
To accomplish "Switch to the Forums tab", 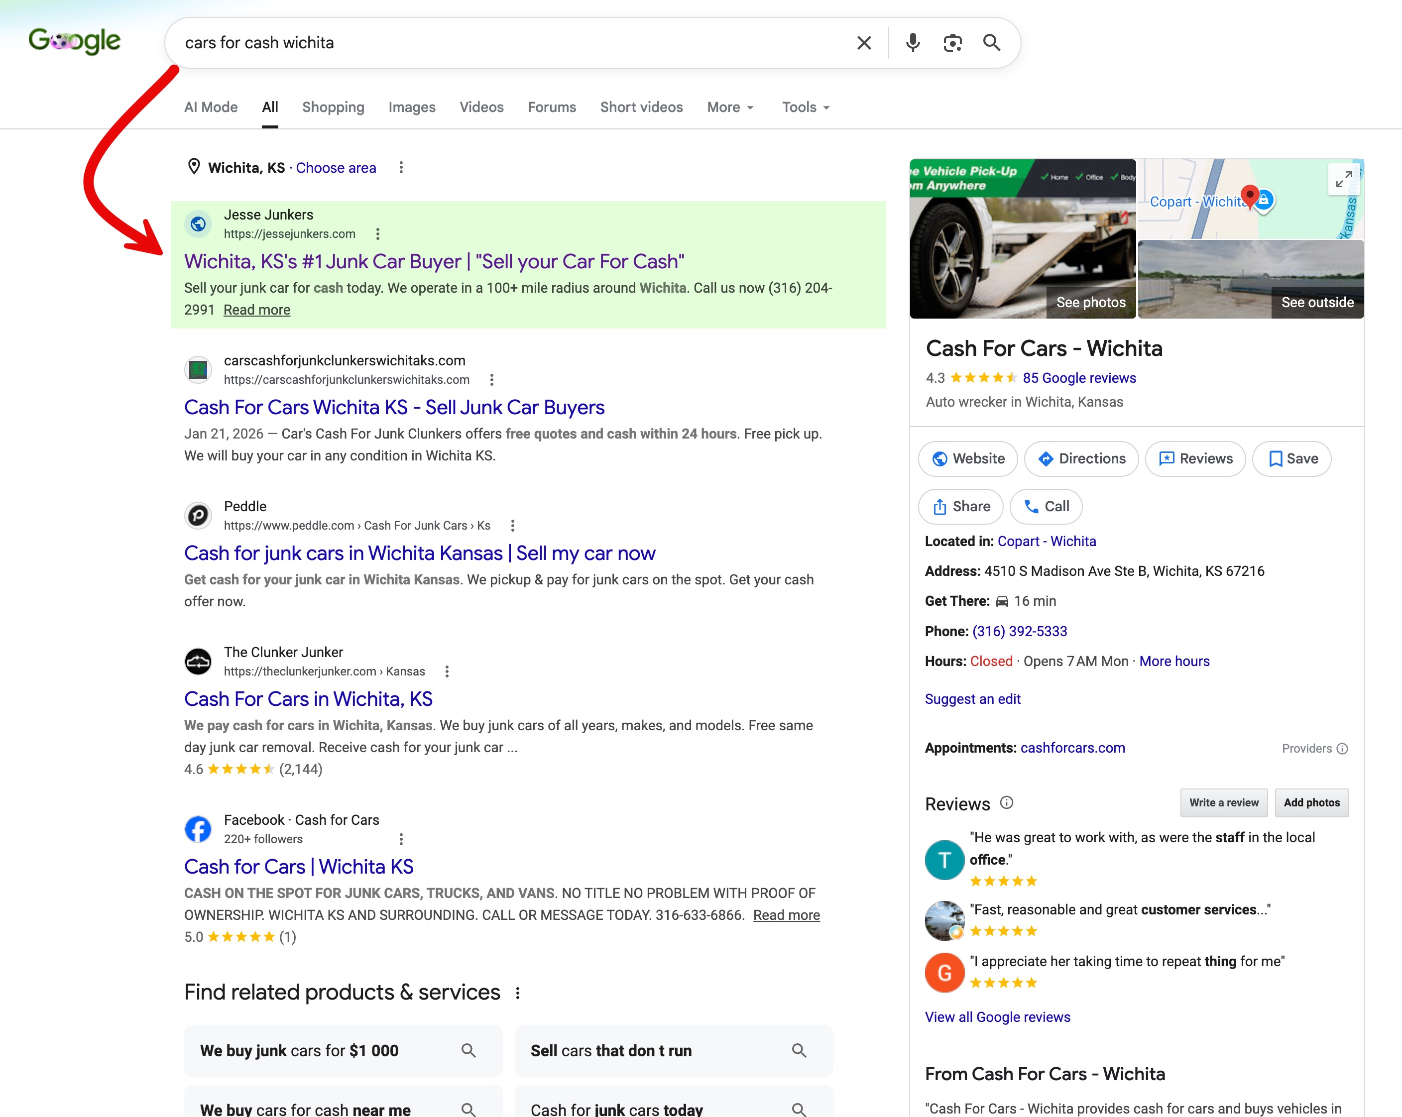I will point(552,108).
